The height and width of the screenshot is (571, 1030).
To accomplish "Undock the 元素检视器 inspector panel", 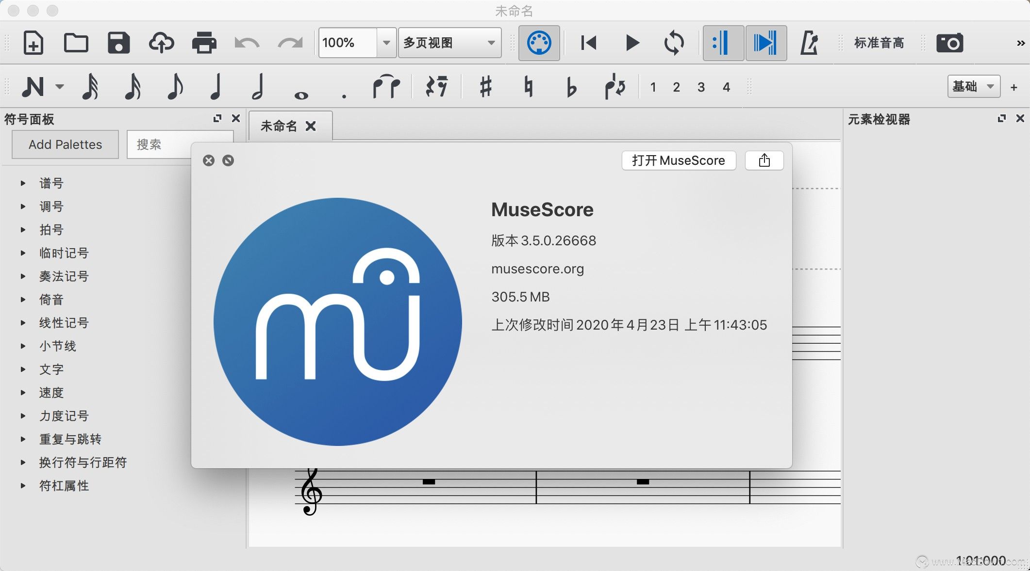I will click(x=1001, y=118).
